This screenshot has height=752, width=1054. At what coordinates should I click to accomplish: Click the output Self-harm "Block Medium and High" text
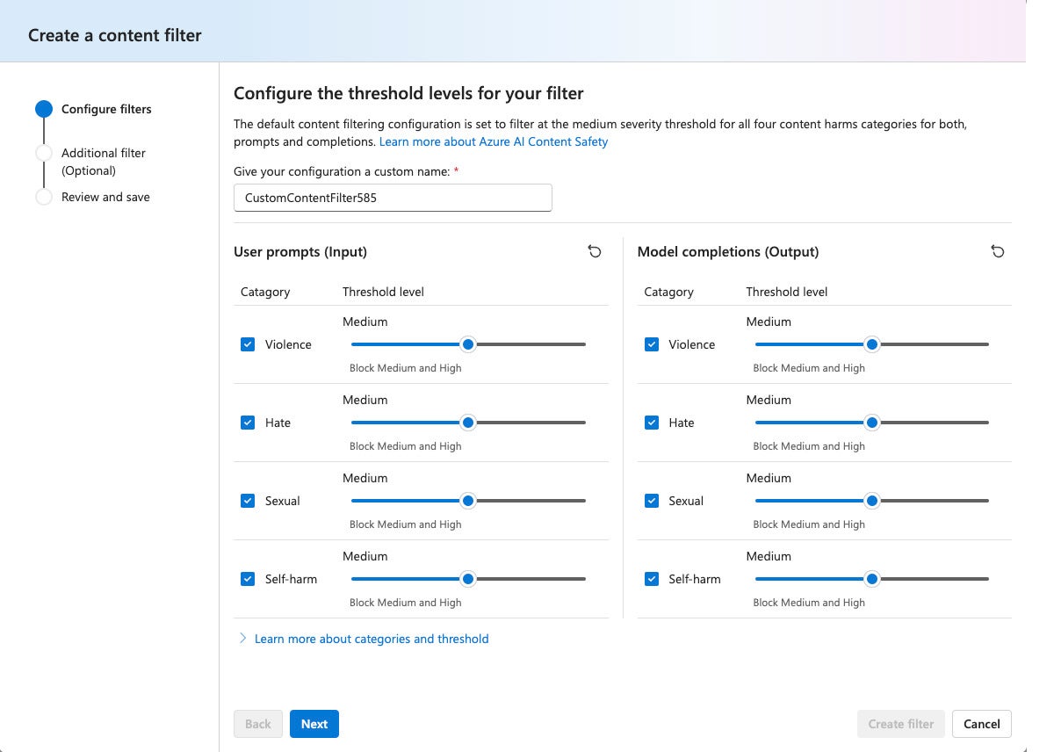point(809,603)
